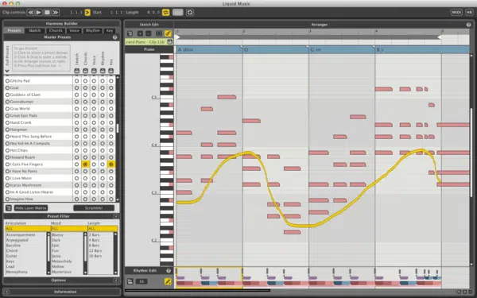Viewport: 477px width, 298px height.
Task: Expand the Information panel
Action: tap(6, 292)
